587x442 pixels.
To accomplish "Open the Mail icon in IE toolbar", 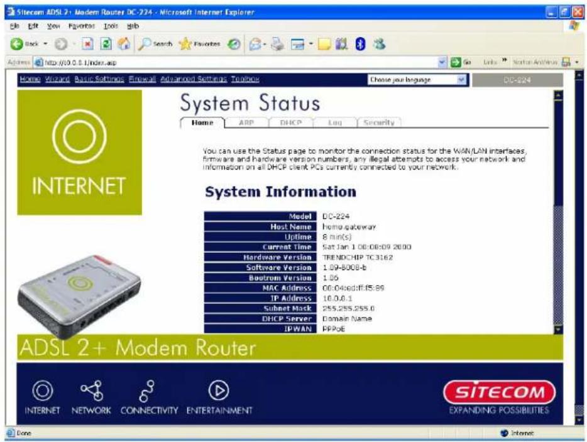I will 255,44.
